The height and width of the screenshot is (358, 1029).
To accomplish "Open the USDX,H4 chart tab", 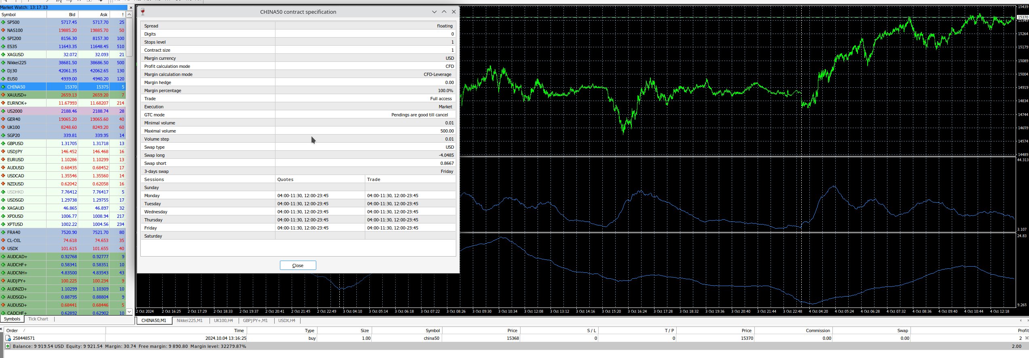I will [x=287, y=320].
